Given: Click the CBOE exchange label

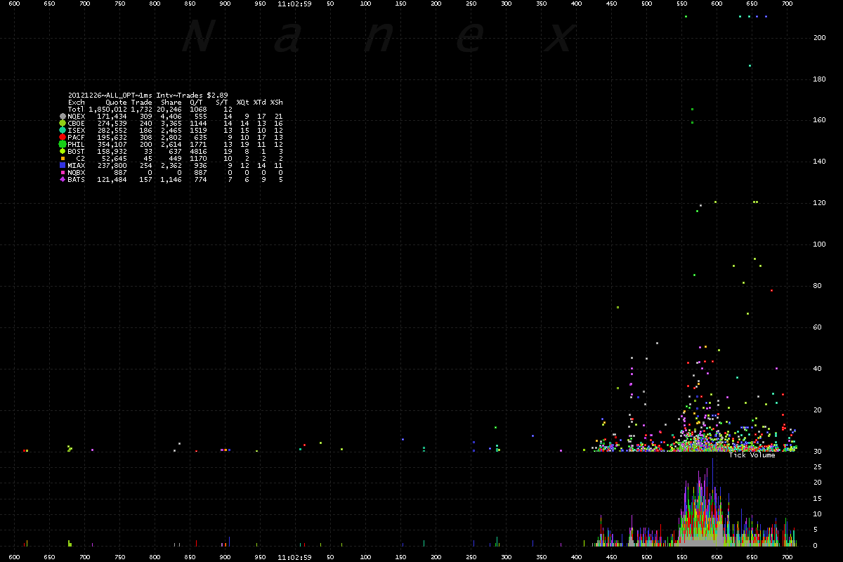Looking at the screenshot, I should pyautogui.click(x=77, y=123).
